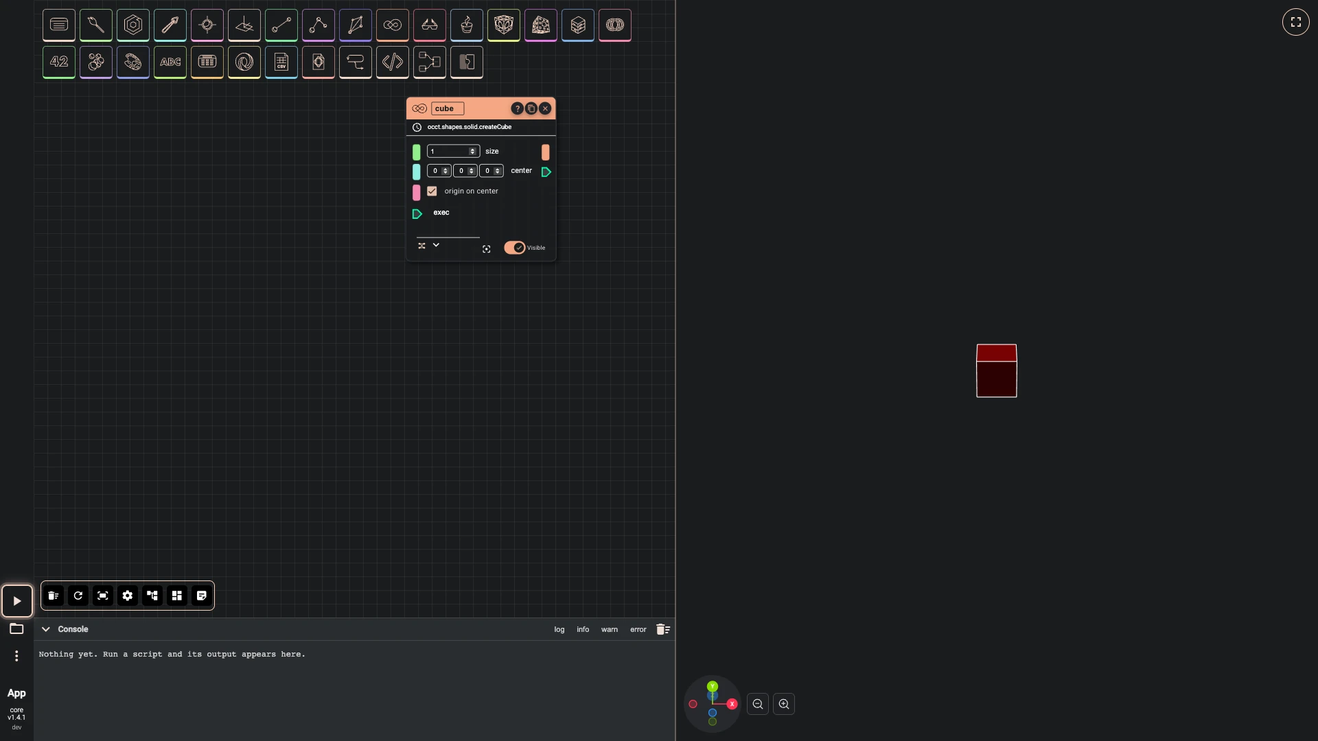
Task: Click the pink origin on center input port
Action: point(417,192)
